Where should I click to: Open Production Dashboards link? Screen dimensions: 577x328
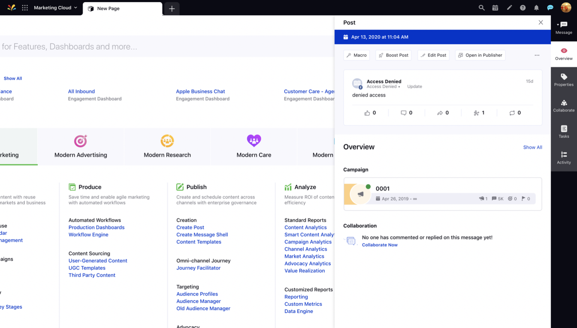(96, 227)
